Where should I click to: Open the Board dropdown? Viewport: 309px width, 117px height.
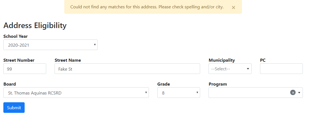(x=76, y=93)
